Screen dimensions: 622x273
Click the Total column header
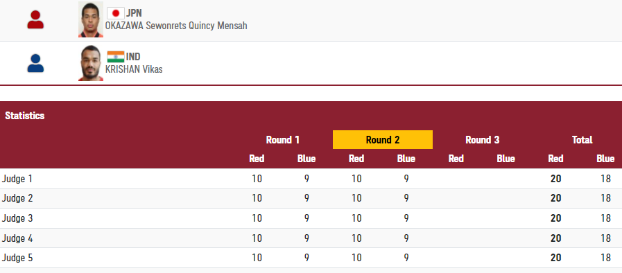click(x=582, y=140)
